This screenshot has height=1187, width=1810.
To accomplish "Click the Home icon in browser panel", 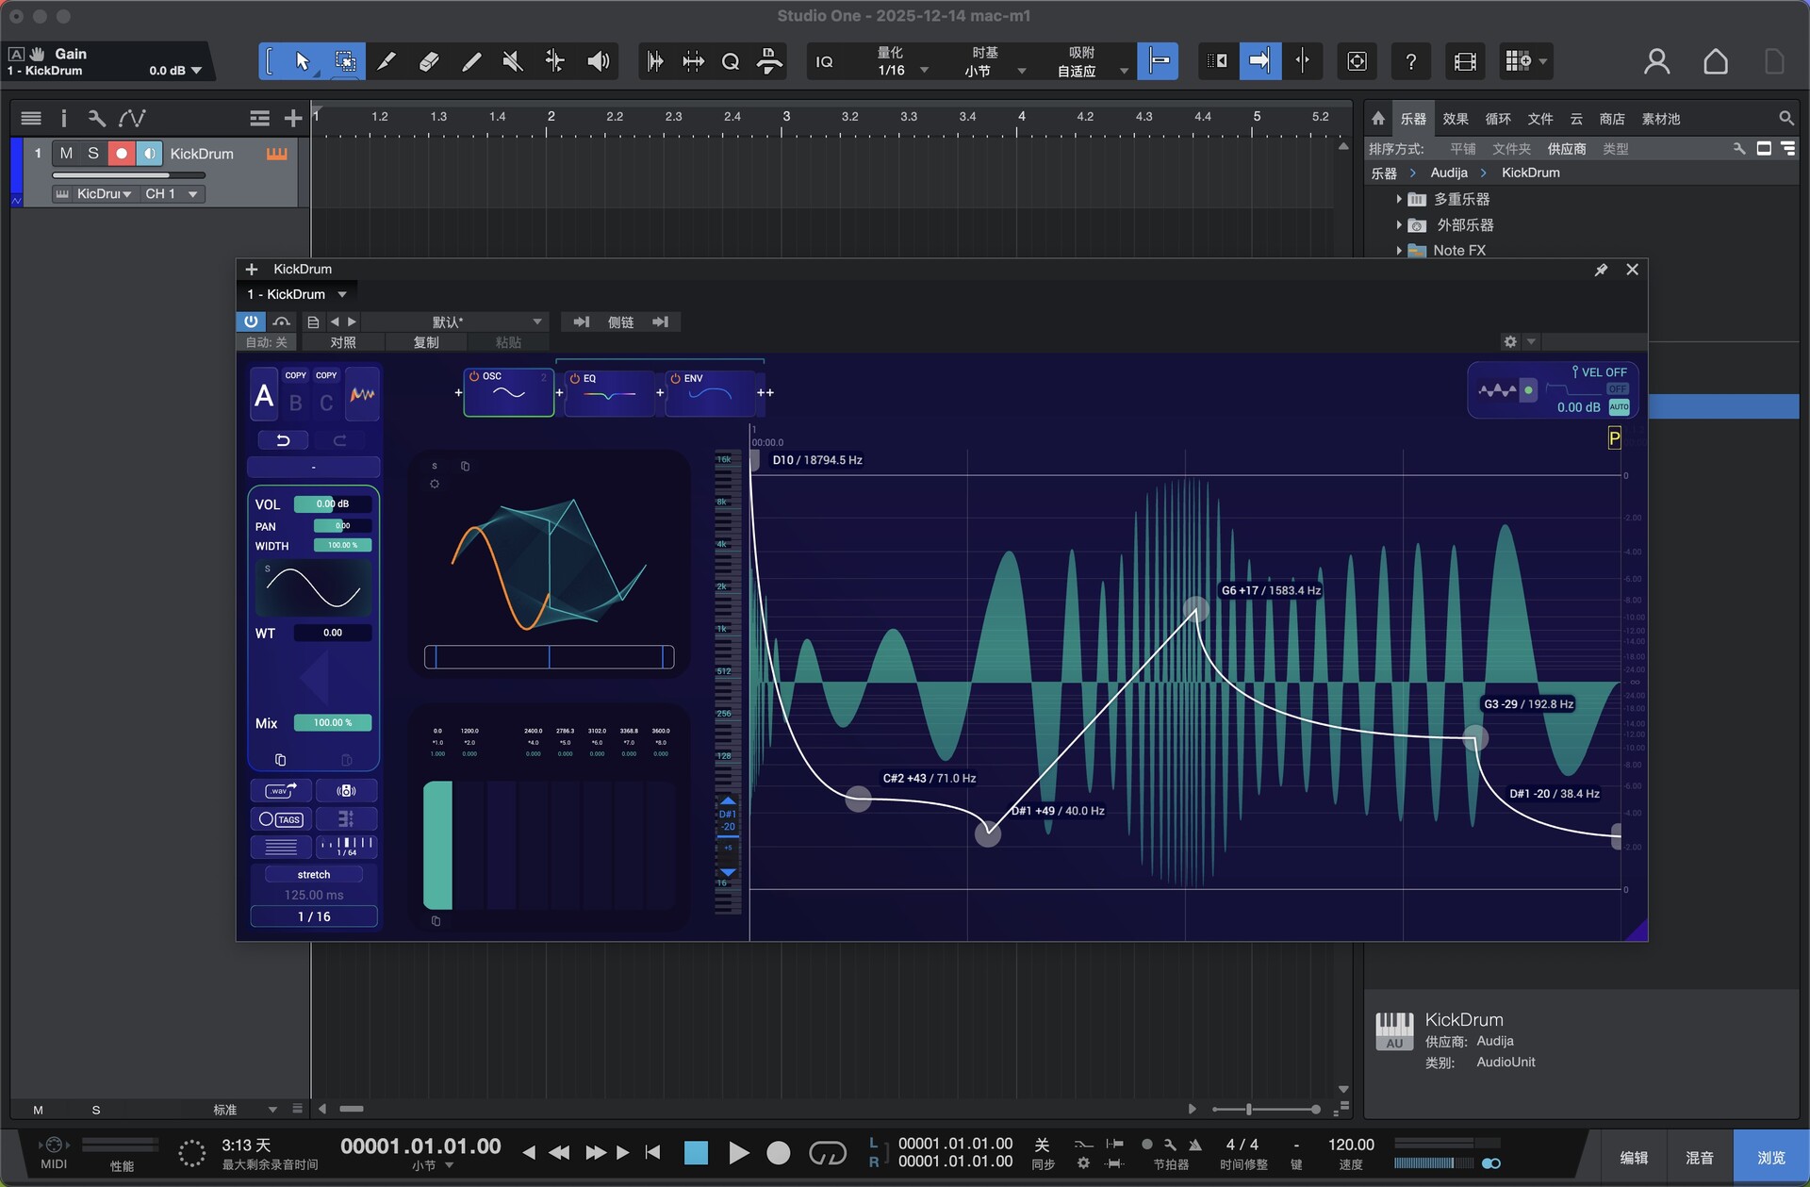I will [x=1378, y=119].
